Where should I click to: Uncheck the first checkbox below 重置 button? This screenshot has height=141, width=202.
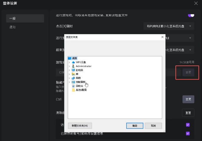tap(188, 125)
